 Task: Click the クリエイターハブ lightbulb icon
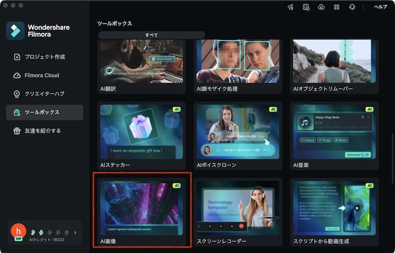coord(17,94)
